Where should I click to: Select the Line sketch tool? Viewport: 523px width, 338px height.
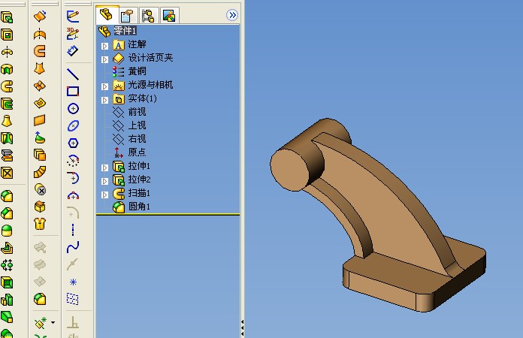click(73, 74)
